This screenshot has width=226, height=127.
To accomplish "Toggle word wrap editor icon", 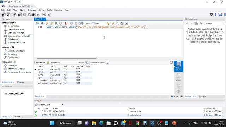I will (x=126, y=23).
